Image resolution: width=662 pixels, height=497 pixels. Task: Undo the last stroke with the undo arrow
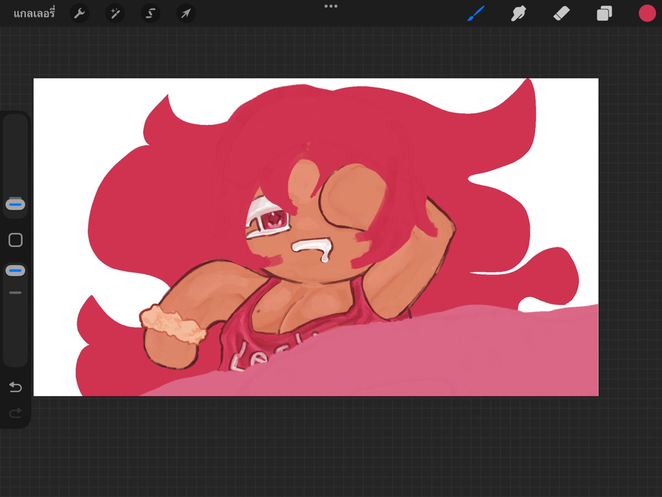[x=15, y=387]
